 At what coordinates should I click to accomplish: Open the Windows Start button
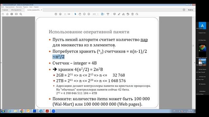point(3,111)
